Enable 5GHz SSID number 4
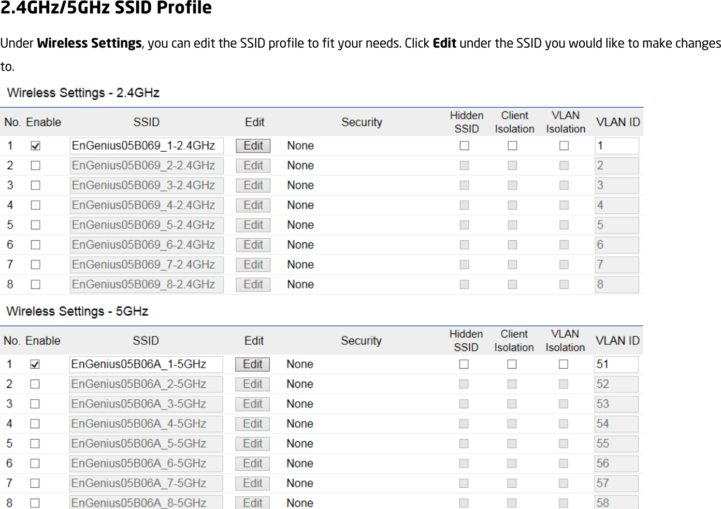Viewport: 721px width, 509px height. tap(35, 424)
